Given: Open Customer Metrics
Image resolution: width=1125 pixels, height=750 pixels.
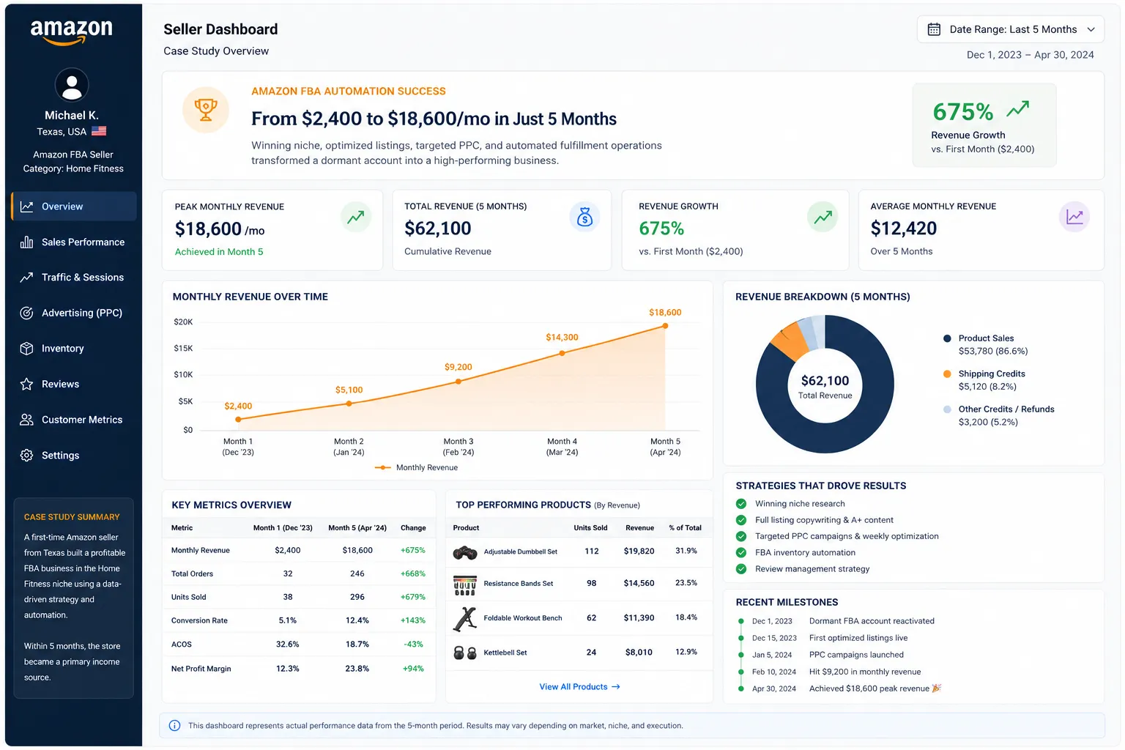Looking at the screenshot, I should pos(74,420).
